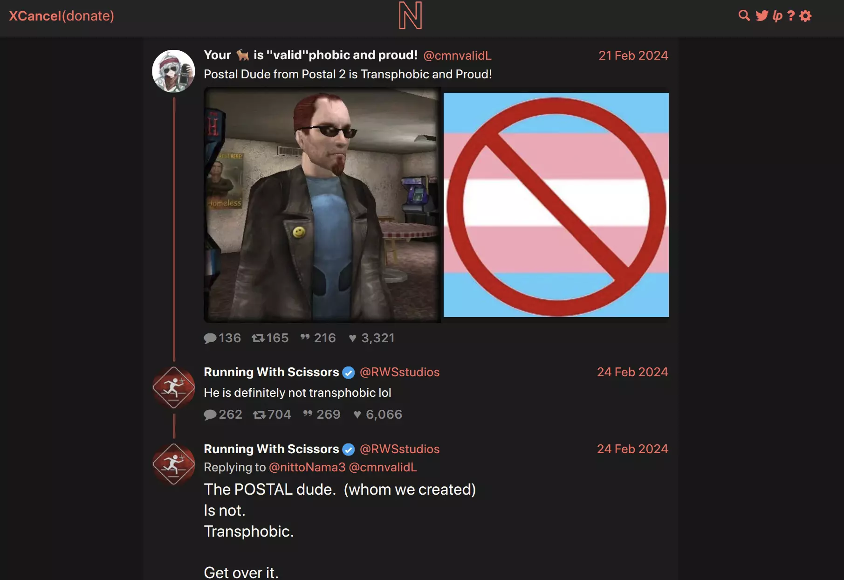Click the 704 retweets icon on reply
Viewport: 844px width, 580px height.
click(x=260, y=414)
